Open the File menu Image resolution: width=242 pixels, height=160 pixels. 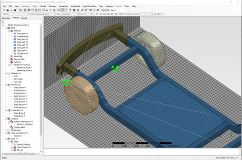pyautogui.click(x=4, y=6)
